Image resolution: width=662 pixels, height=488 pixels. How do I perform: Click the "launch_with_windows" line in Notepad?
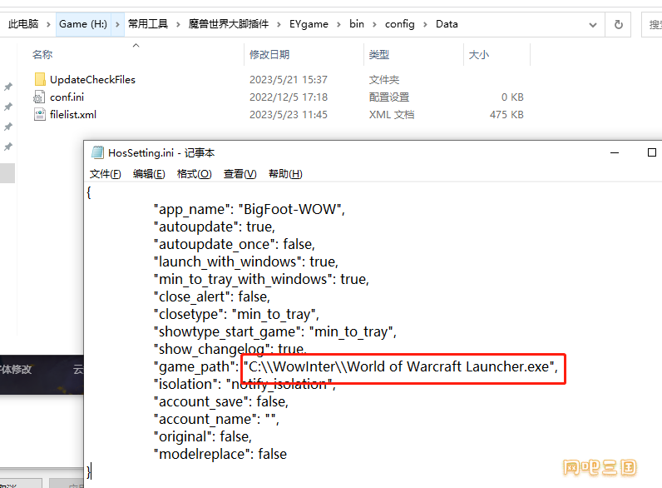click(245, 261)
